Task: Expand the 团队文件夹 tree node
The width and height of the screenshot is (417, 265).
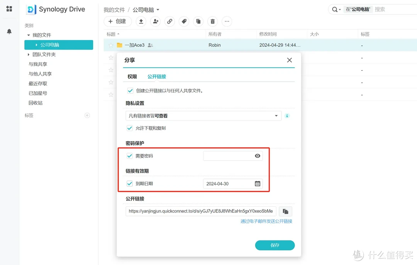Action: 29,55
